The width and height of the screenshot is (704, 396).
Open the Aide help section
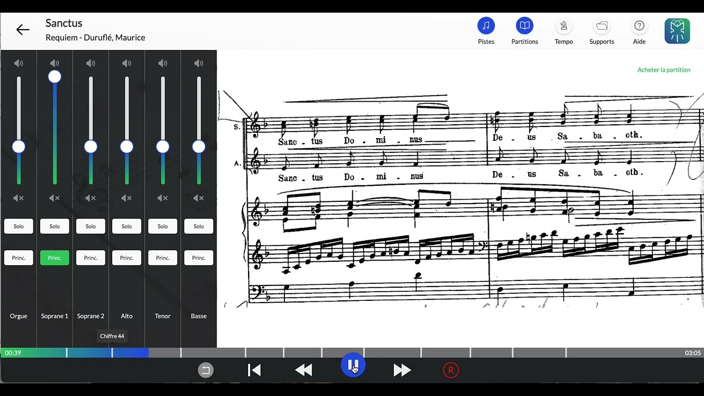coord(639,31)
